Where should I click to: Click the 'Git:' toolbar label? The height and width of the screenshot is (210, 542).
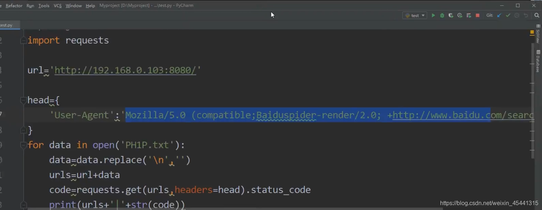(x=490, y=15)
